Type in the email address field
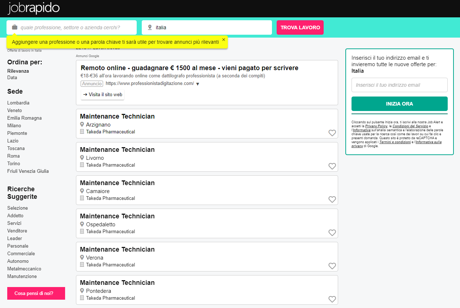Image resolution: width=460 pixels, height=308 pixels. pyautogui.click(x=399, y=85)
